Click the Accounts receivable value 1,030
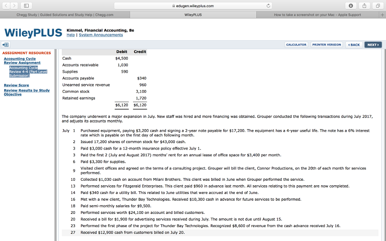The image size is (386, 241). click(x=123, y=65)
